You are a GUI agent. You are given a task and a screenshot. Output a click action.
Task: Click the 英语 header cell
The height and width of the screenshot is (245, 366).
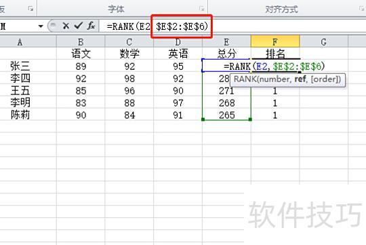point(178,54)
